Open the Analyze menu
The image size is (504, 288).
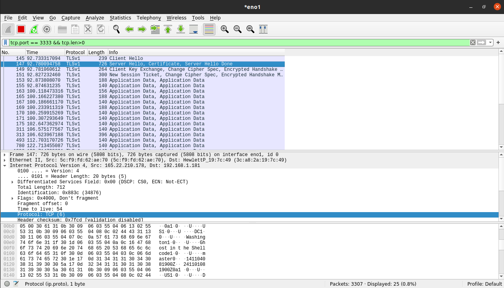[95, 18]
